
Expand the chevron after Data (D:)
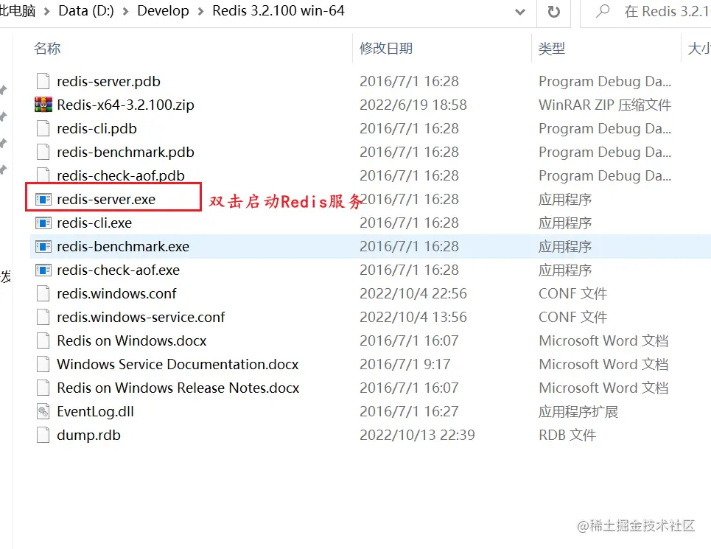126,11
